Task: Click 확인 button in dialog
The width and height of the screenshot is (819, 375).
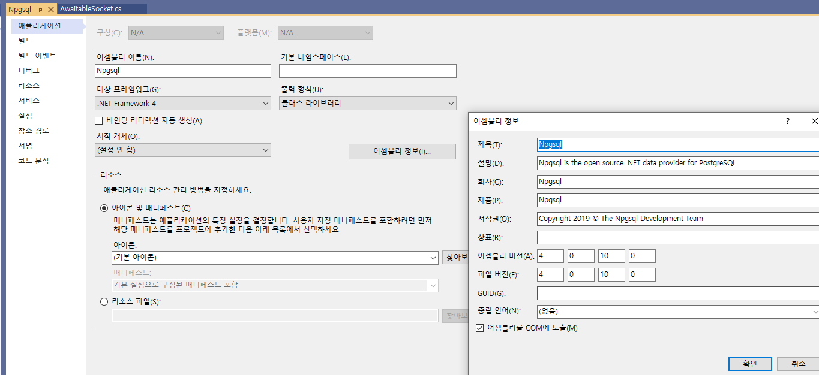Action: (750, 364)
